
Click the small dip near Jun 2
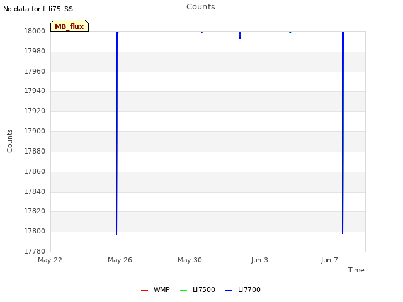click(240, 35)
